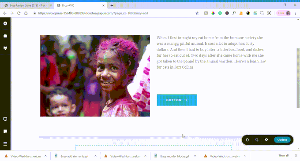This screenshot has height=161, width=300.
Task: Open the hamburger menu in Brizy sidebar
Action: [5, 144]
